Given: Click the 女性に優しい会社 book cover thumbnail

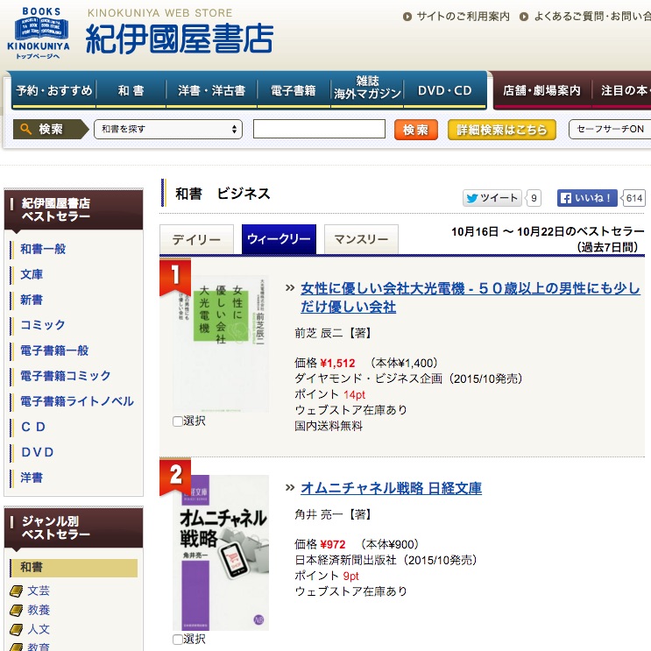Looking at the screenshot, I should coord(221,343).
